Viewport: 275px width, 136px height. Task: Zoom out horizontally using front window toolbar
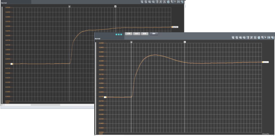[x=244, y=38]
